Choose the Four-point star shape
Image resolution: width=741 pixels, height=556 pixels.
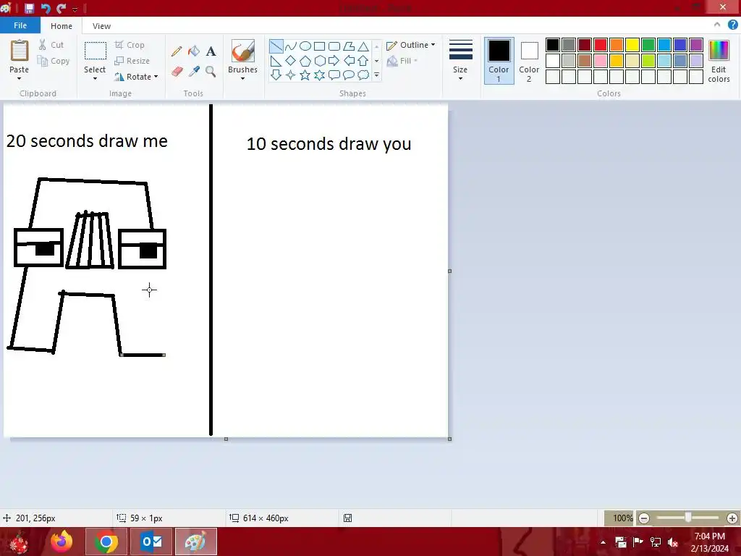[291, 75]
